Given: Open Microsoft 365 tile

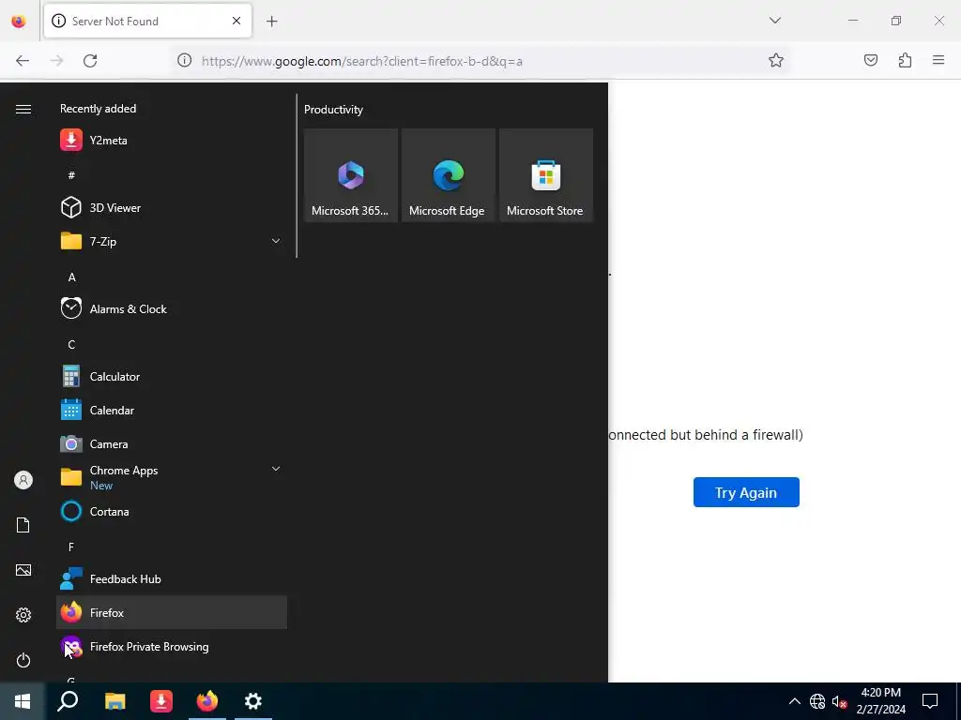Looking at the screenshot, I should pos(351,175).
